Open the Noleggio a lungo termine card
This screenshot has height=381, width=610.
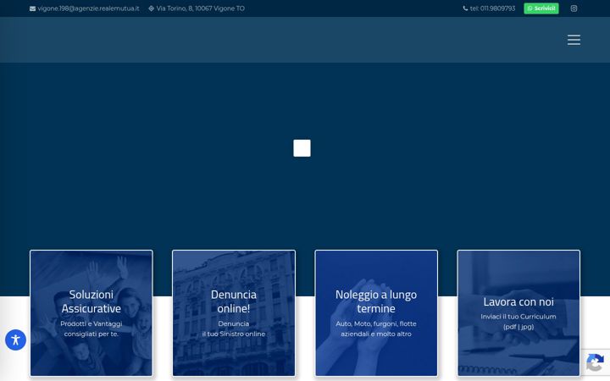[376, 313]
